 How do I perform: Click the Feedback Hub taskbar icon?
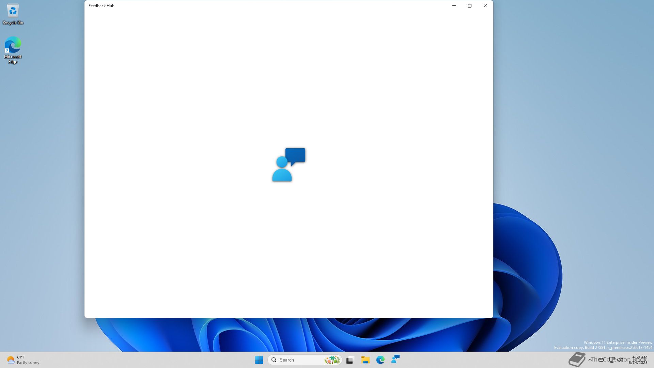point(395,359)
